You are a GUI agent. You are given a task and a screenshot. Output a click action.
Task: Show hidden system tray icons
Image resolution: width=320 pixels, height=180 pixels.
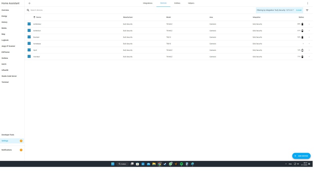pyautogui.click(x=286, y=164)
